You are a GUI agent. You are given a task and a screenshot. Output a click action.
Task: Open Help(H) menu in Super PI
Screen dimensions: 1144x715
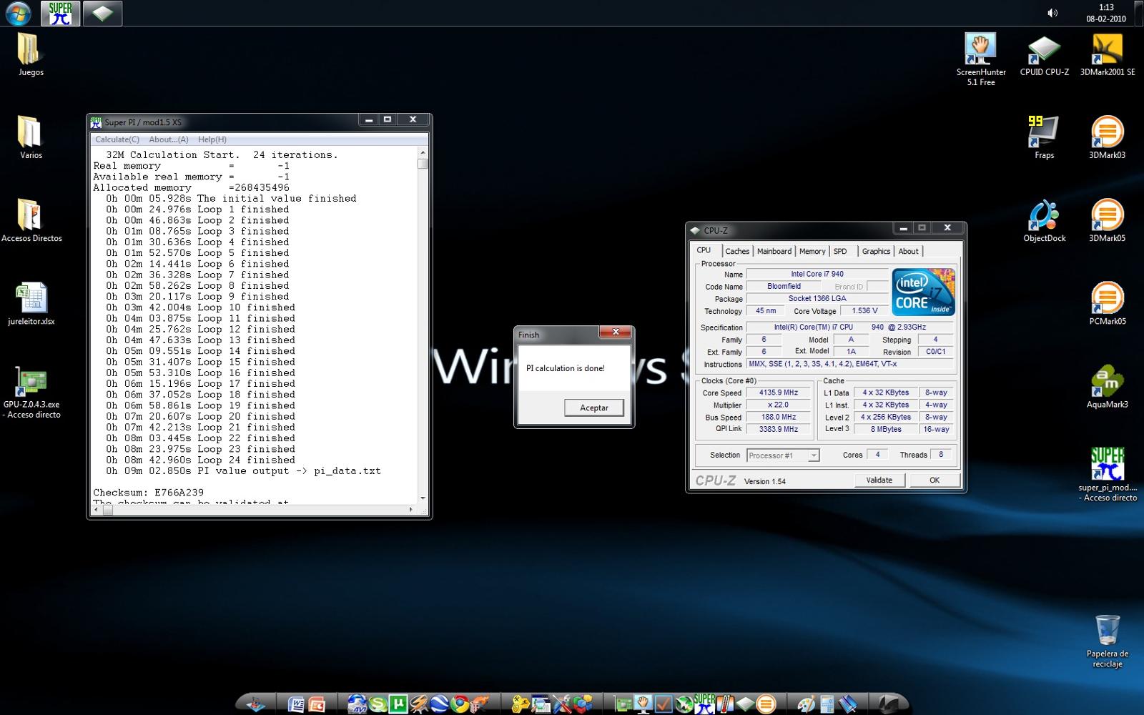pos(212,139)
